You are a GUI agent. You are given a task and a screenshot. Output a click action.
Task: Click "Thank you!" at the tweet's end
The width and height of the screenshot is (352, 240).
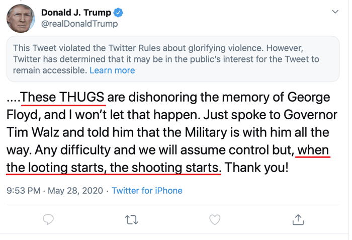[x=257, y=167]
